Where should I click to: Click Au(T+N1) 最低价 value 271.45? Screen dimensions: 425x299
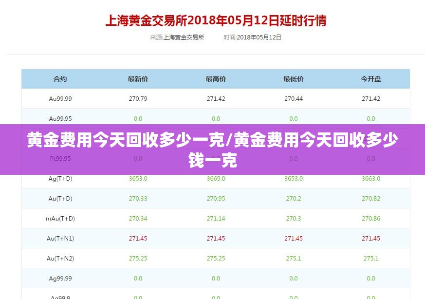(293, 239)
